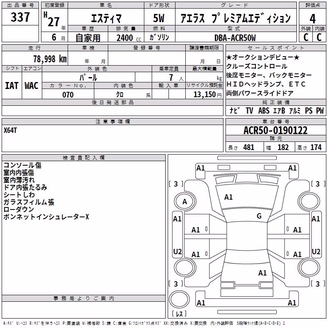
Task: Click the 検査員記入欄 section header
Action: [84, 158]
